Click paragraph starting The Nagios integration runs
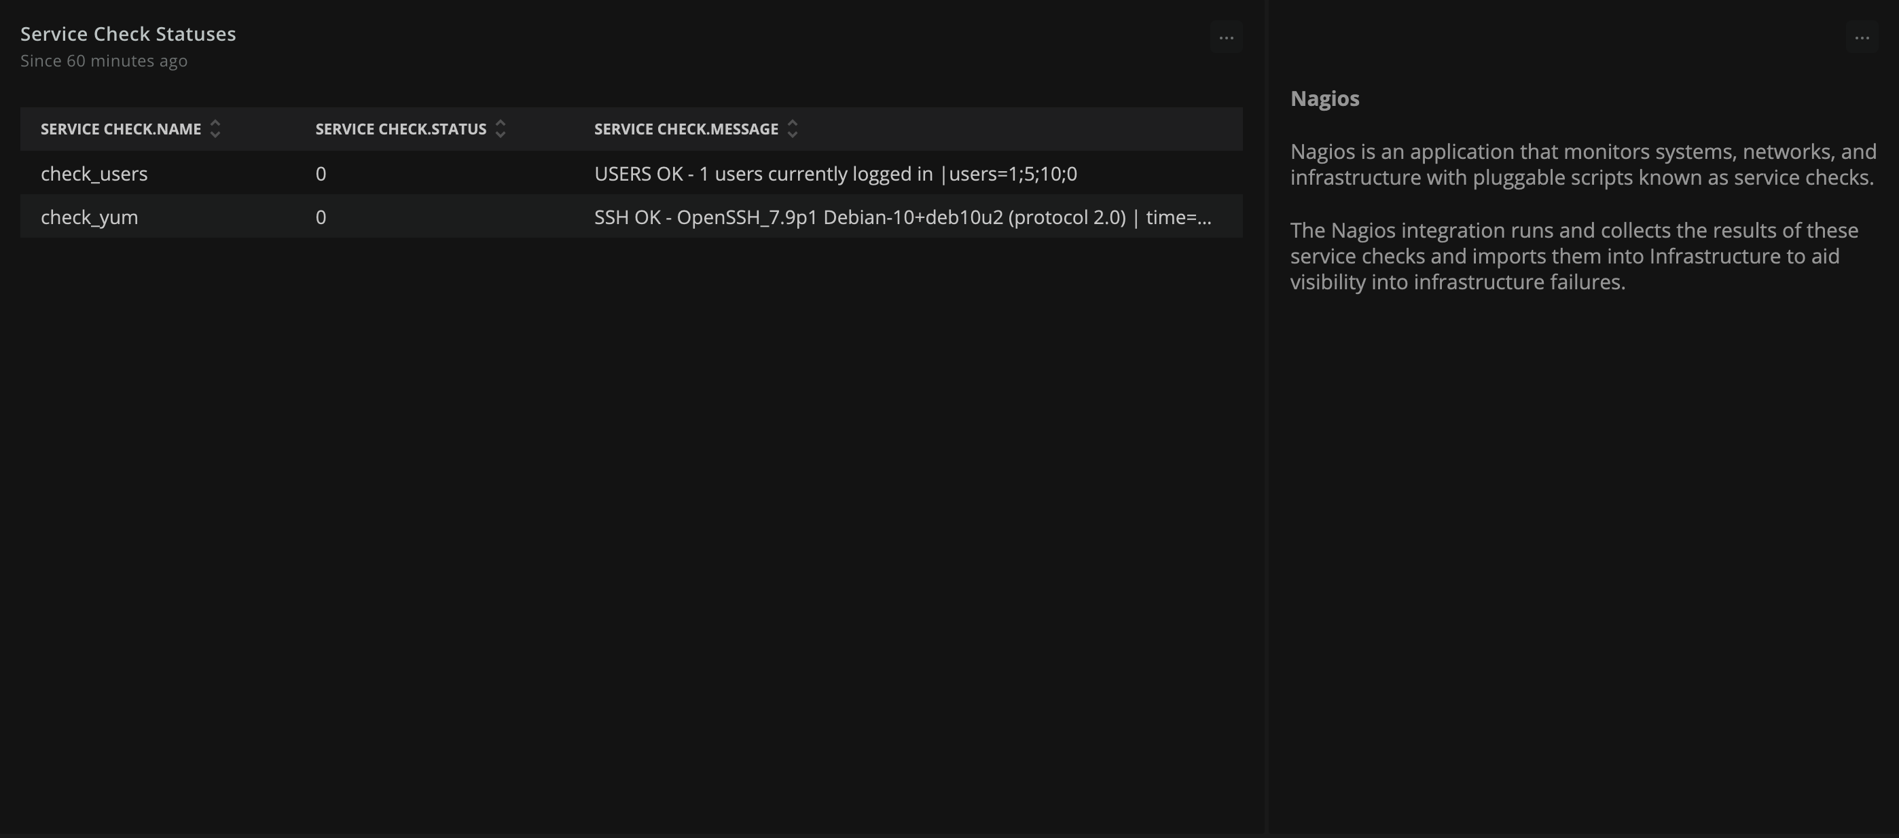Screen dimensions: 1899x838 pos(1573,256)
